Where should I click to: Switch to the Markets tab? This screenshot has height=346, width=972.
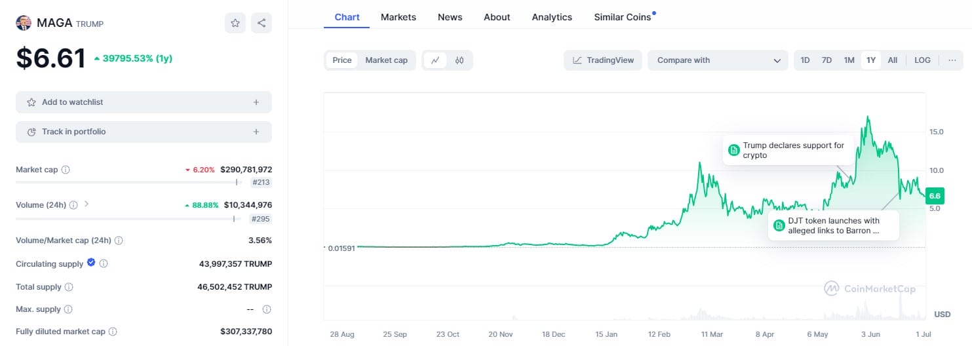pyautogui.click(x=398, y=17)
